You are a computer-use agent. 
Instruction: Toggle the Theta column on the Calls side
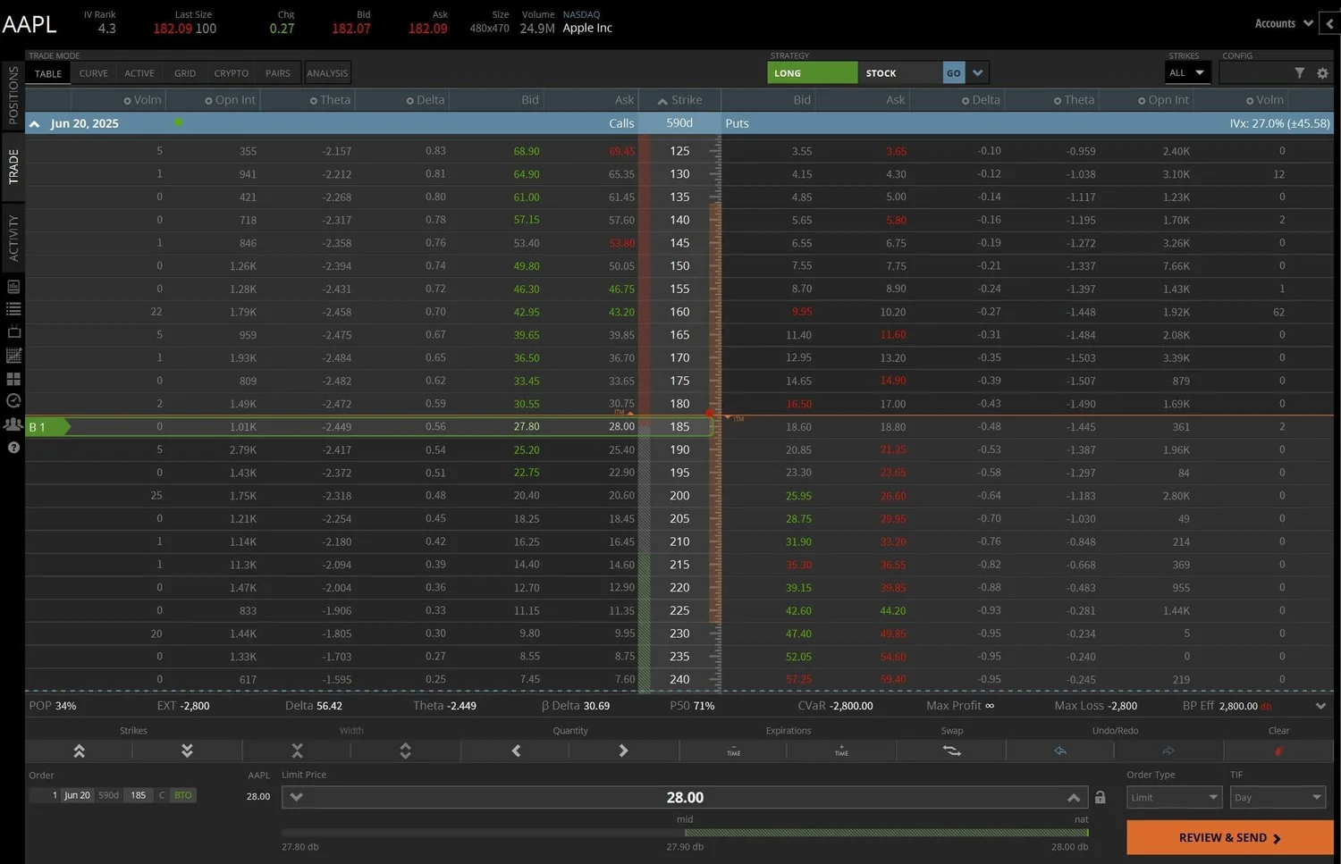pyautogui.click(x=316, y=99)
